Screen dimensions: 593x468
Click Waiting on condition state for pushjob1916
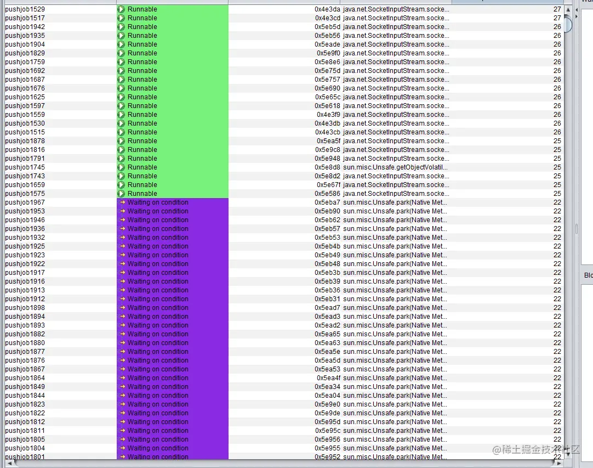point(158,281)
